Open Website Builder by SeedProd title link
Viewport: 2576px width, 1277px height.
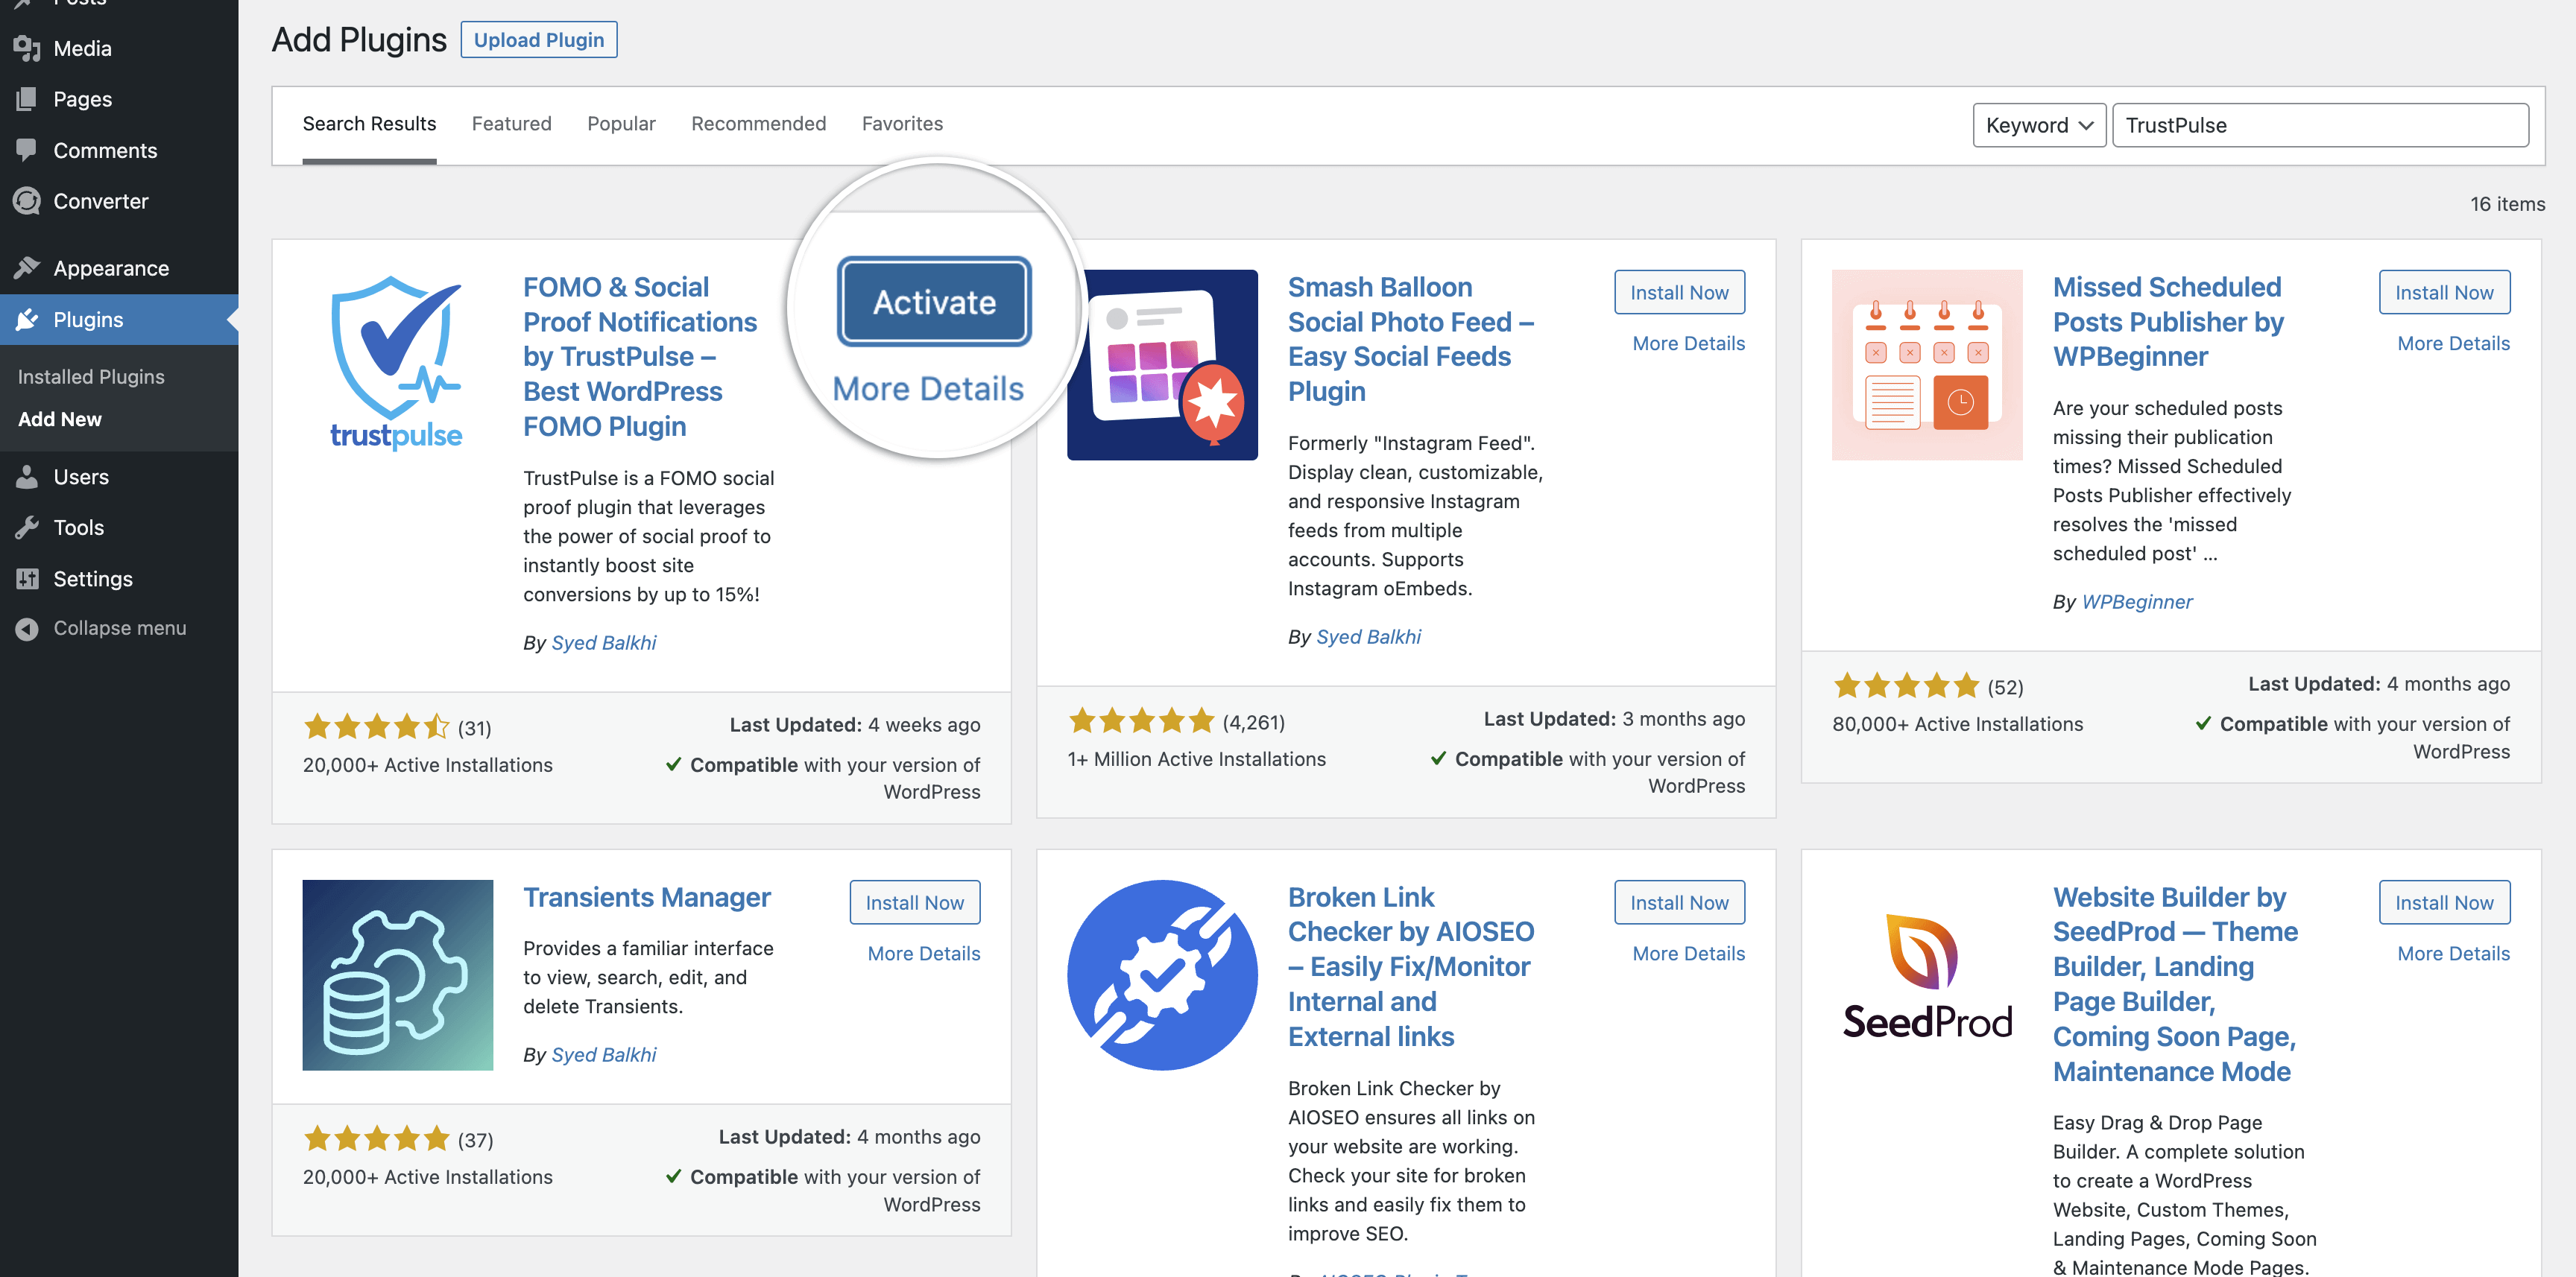point(2175,984)
